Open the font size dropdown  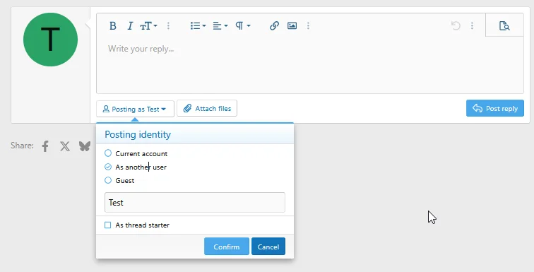click(x=149, y=26)
